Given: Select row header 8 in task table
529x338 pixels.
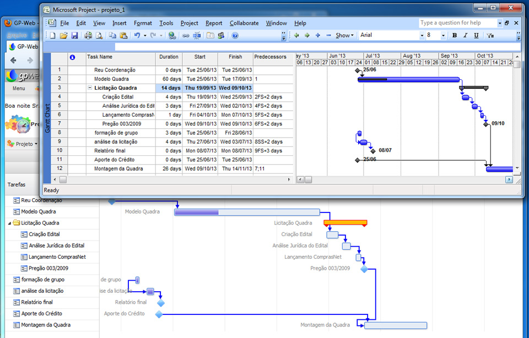Looking at the screenshot, I should pos(60,133).
